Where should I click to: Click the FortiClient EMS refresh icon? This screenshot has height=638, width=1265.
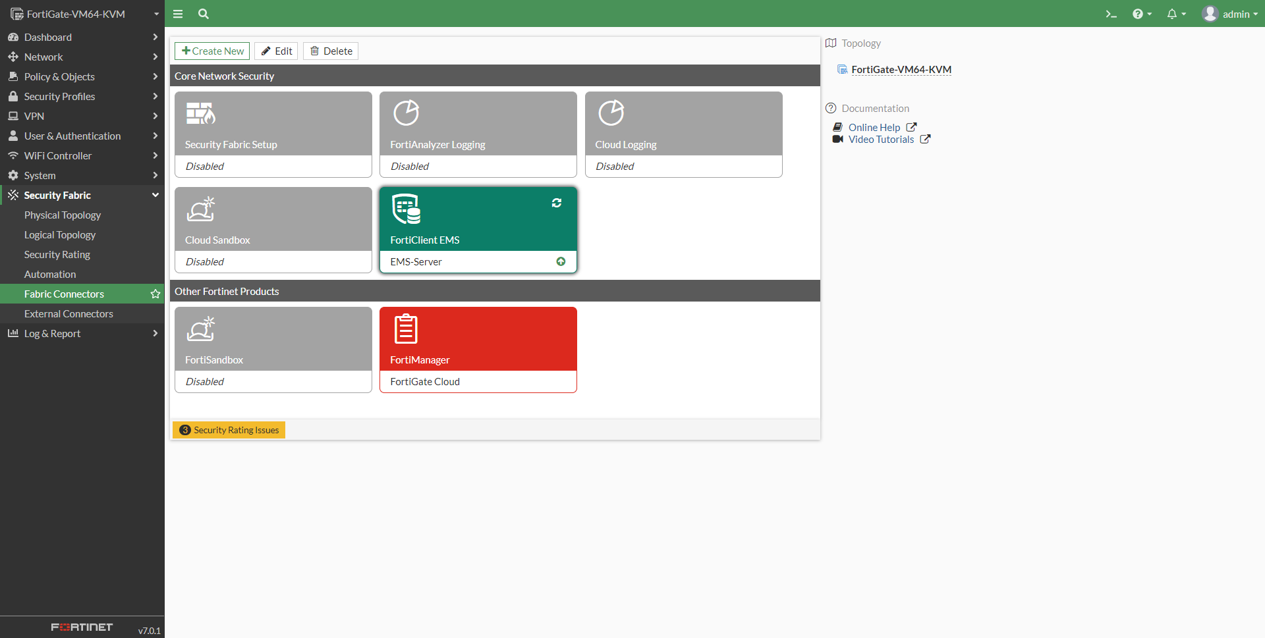click(557, 203)
